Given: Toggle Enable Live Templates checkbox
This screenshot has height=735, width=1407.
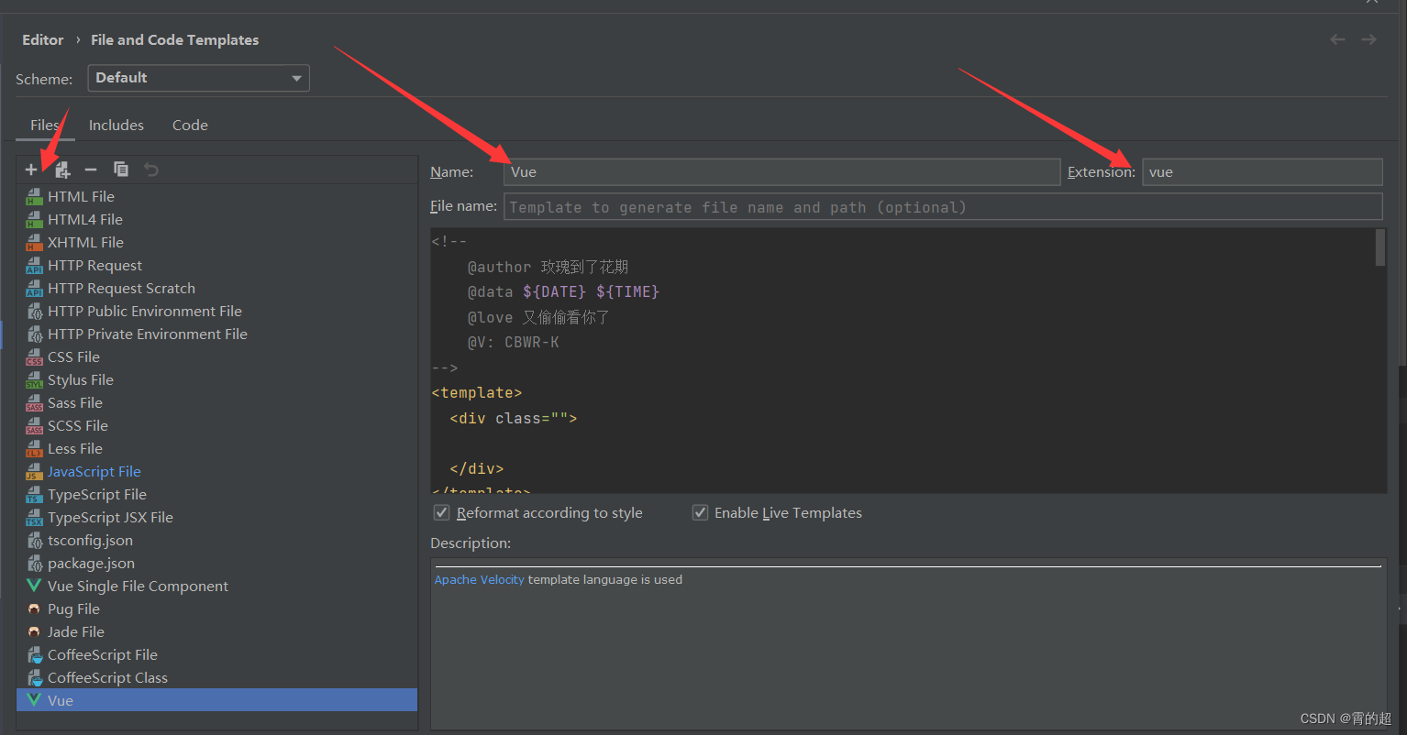Looking at the screenshot, I should [700, 512].
